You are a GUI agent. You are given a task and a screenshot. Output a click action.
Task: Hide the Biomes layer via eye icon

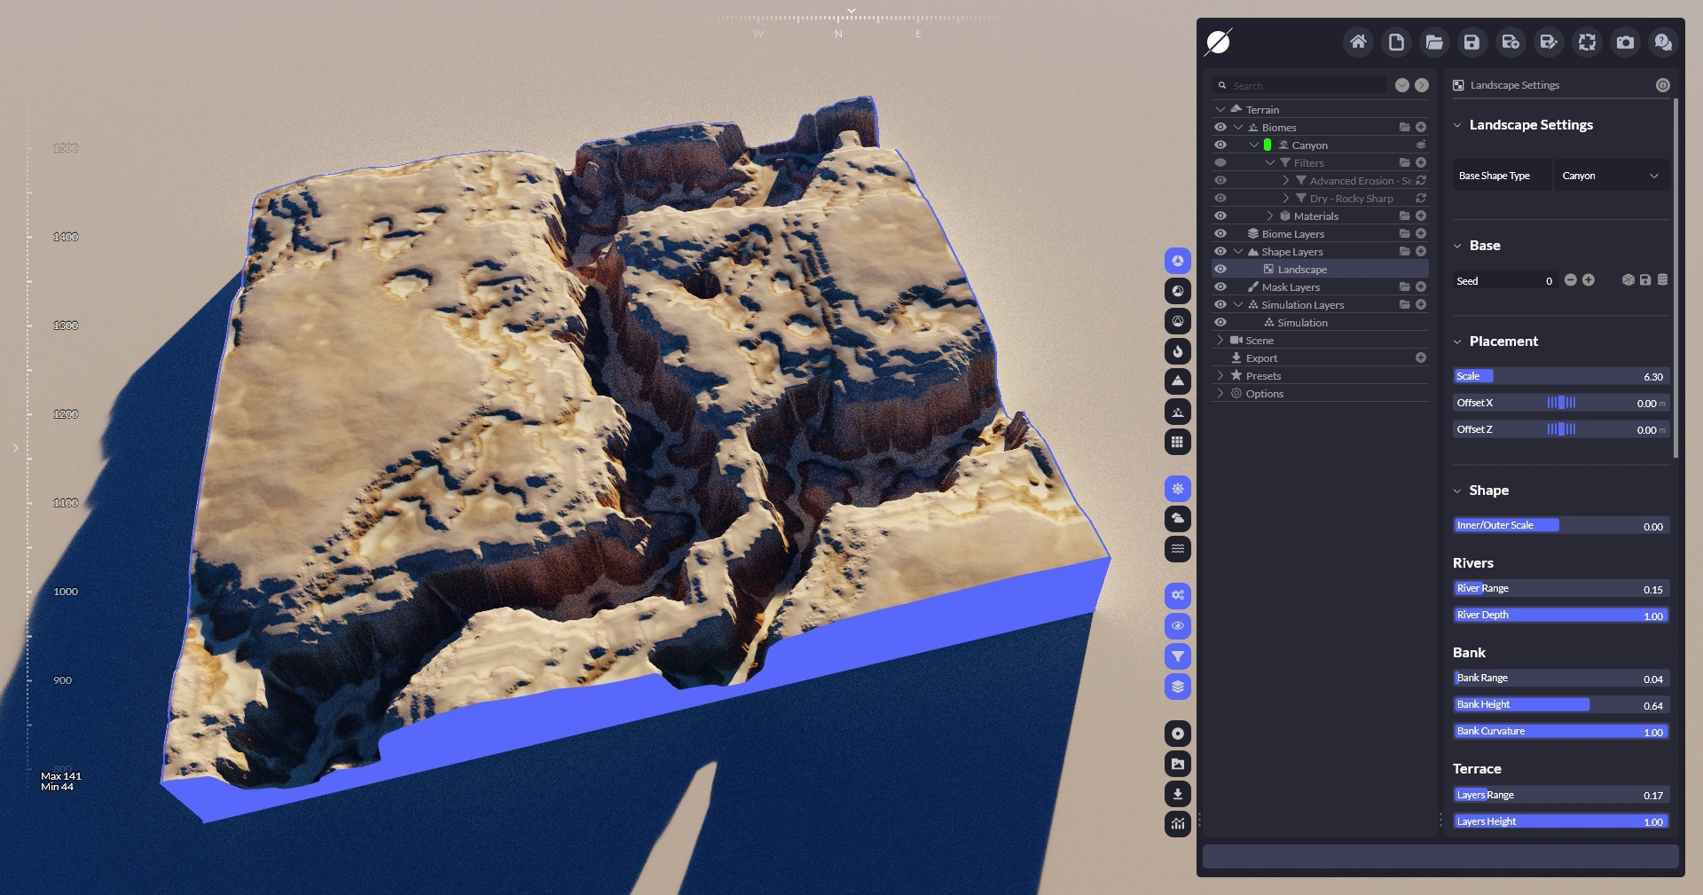pyautogui.click(x=1220, y=128)
